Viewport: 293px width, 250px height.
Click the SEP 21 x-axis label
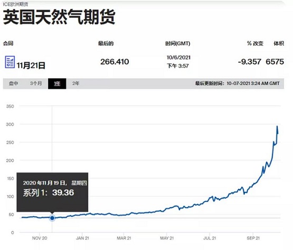(x=253, y=238)
